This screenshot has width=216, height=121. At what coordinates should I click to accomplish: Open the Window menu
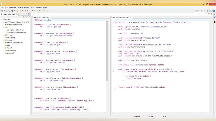[38, 8]
